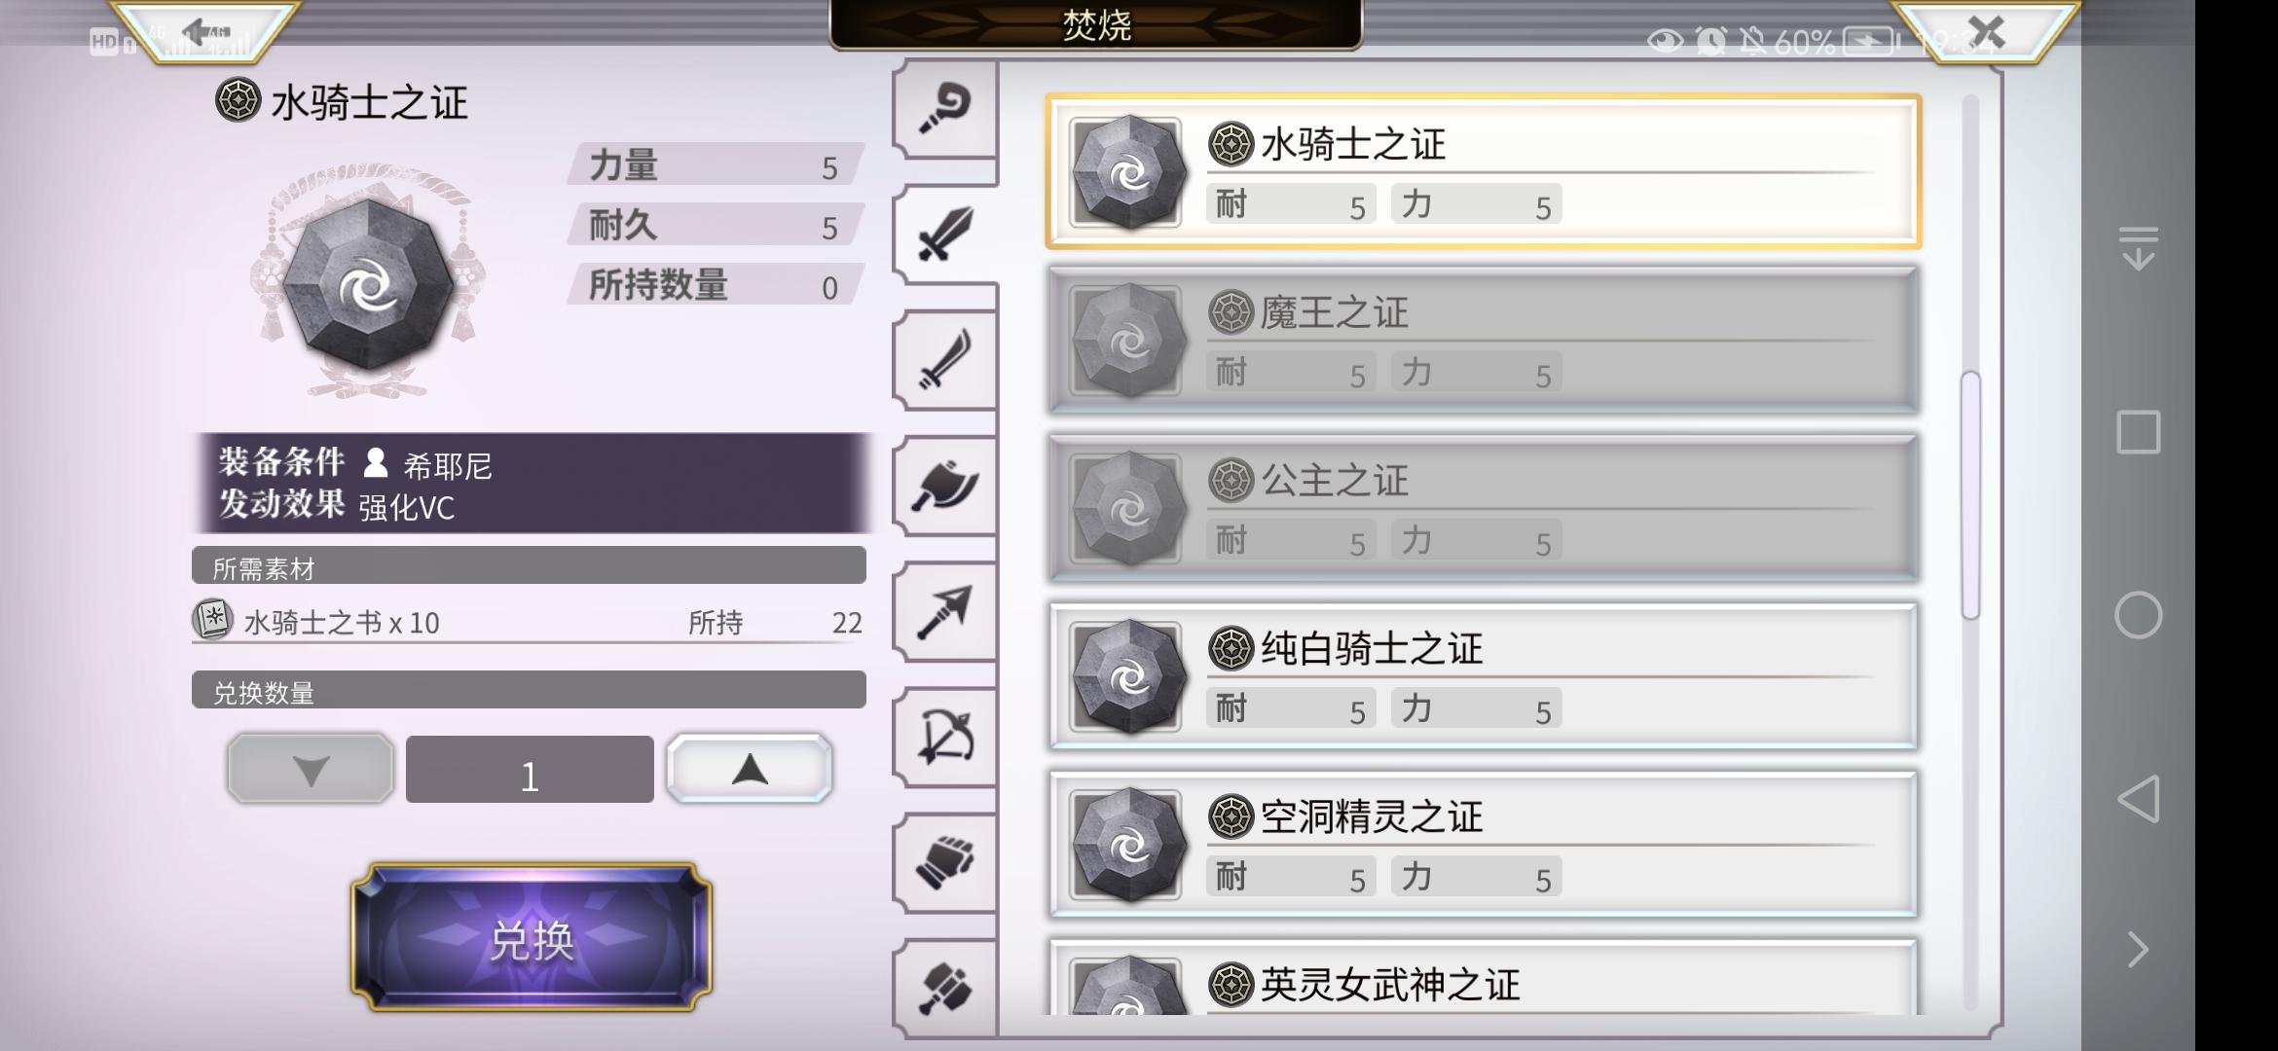Decrease exchange quantity with down arrow
The image size is (2278, 1051).
pos(311,769)
